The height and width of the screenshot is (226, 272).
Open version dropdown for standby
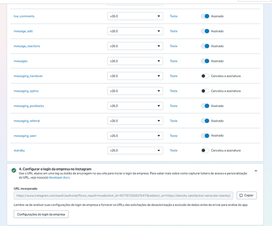click(135, 150)
